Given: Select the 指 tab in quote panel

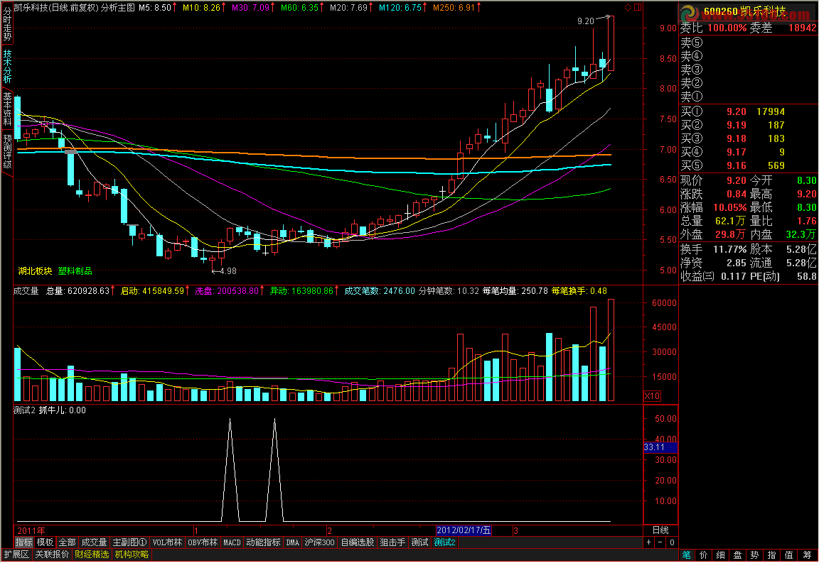Looking at the screenshot, I should [x=771, y=555].
